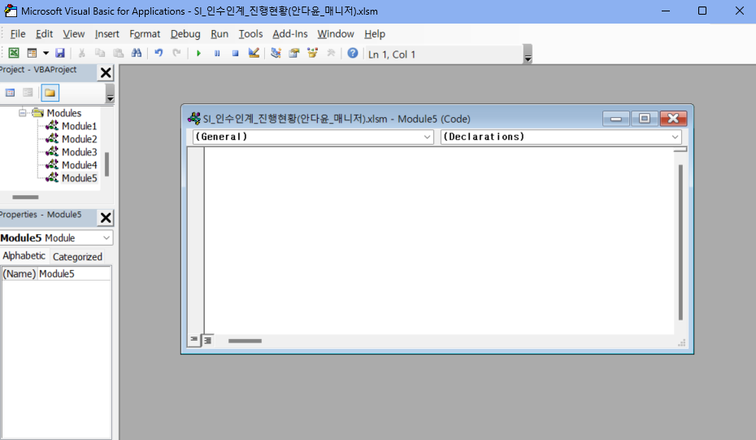Open the Help menu

coord(375,34)
